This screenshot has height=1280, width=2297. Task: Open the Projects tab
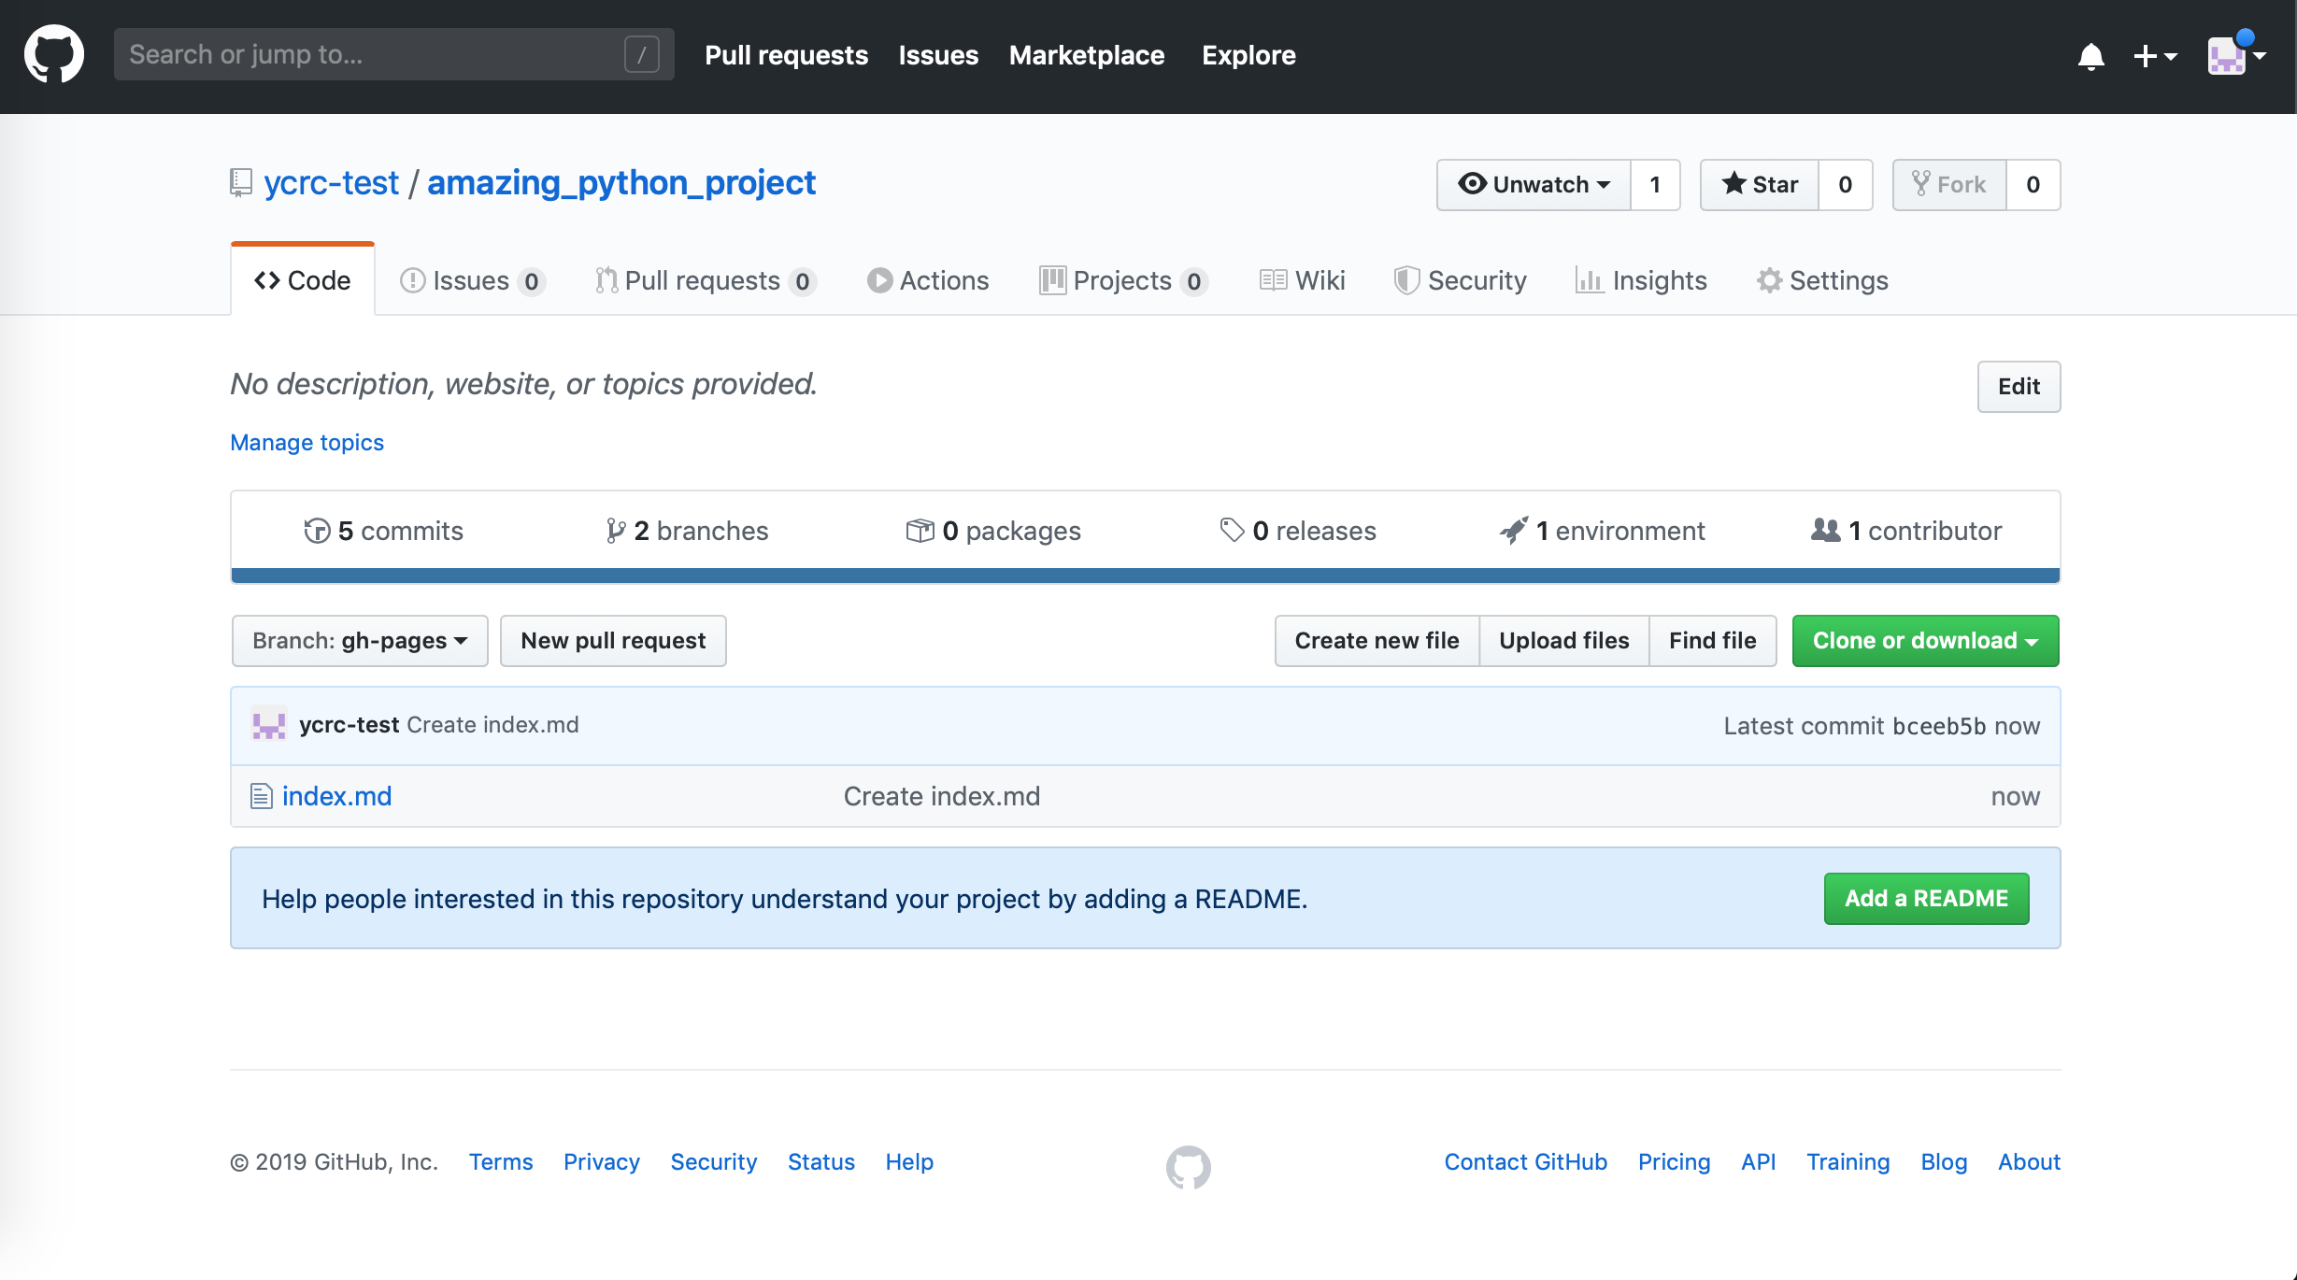click(x=1123, y=280)
